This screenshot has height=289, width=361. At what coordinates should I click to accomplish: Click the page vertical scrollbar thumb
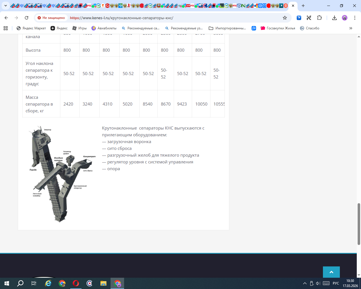pyautogui.click(x=359, y=224)
